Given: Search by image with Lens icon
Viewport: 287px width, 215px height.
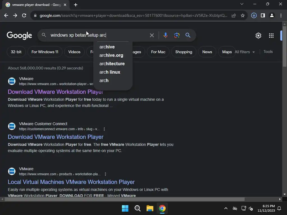Looking at the screenshot, I should (x=177, y=35).
